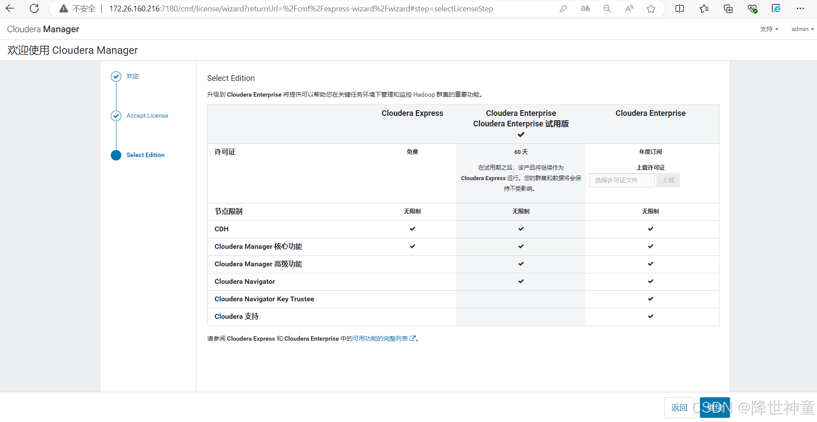Screen dimensions: 817x422
Task: Click Cloudera 支持 row label
Action: 236,316
